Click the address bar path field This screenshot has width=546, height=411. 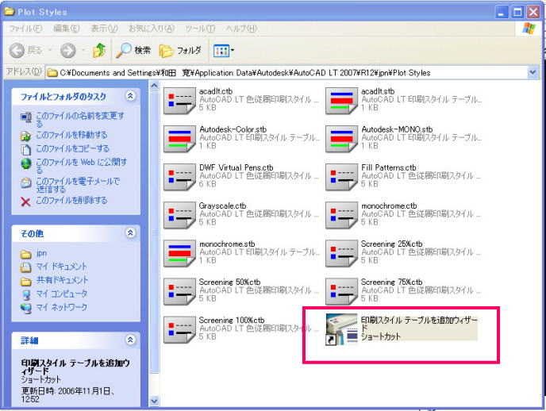pos(287,72)
